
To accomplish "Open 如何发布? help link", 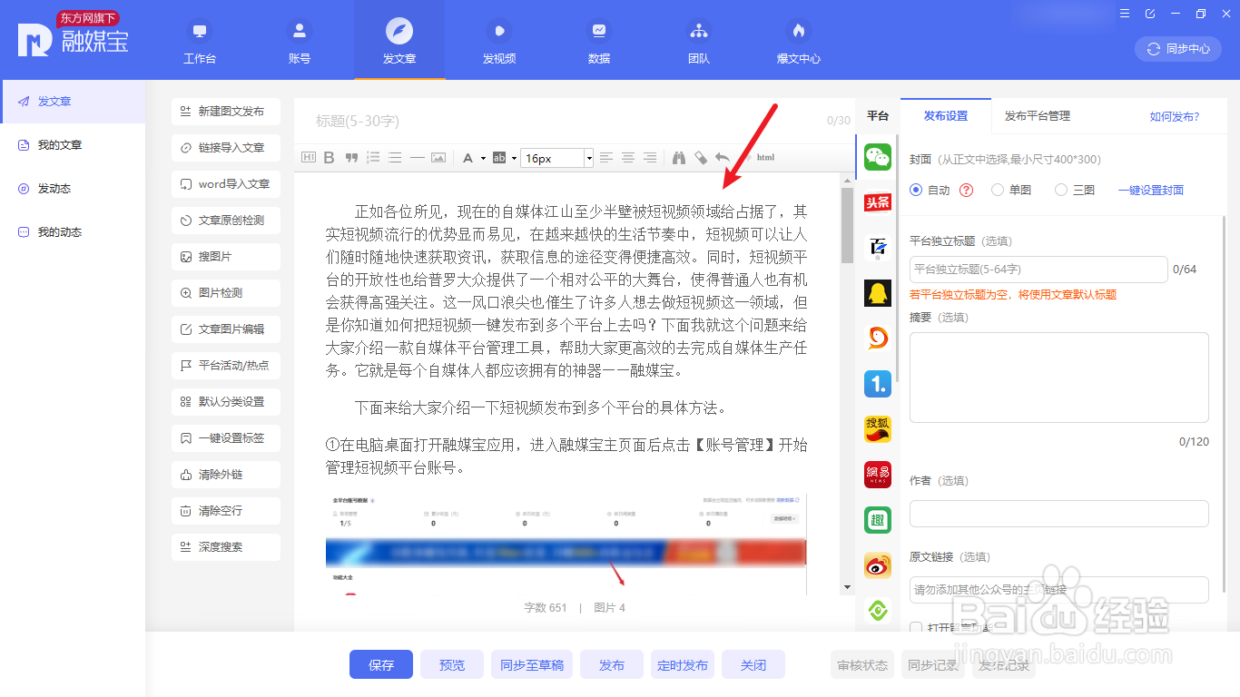I will tap(1175, 116).
